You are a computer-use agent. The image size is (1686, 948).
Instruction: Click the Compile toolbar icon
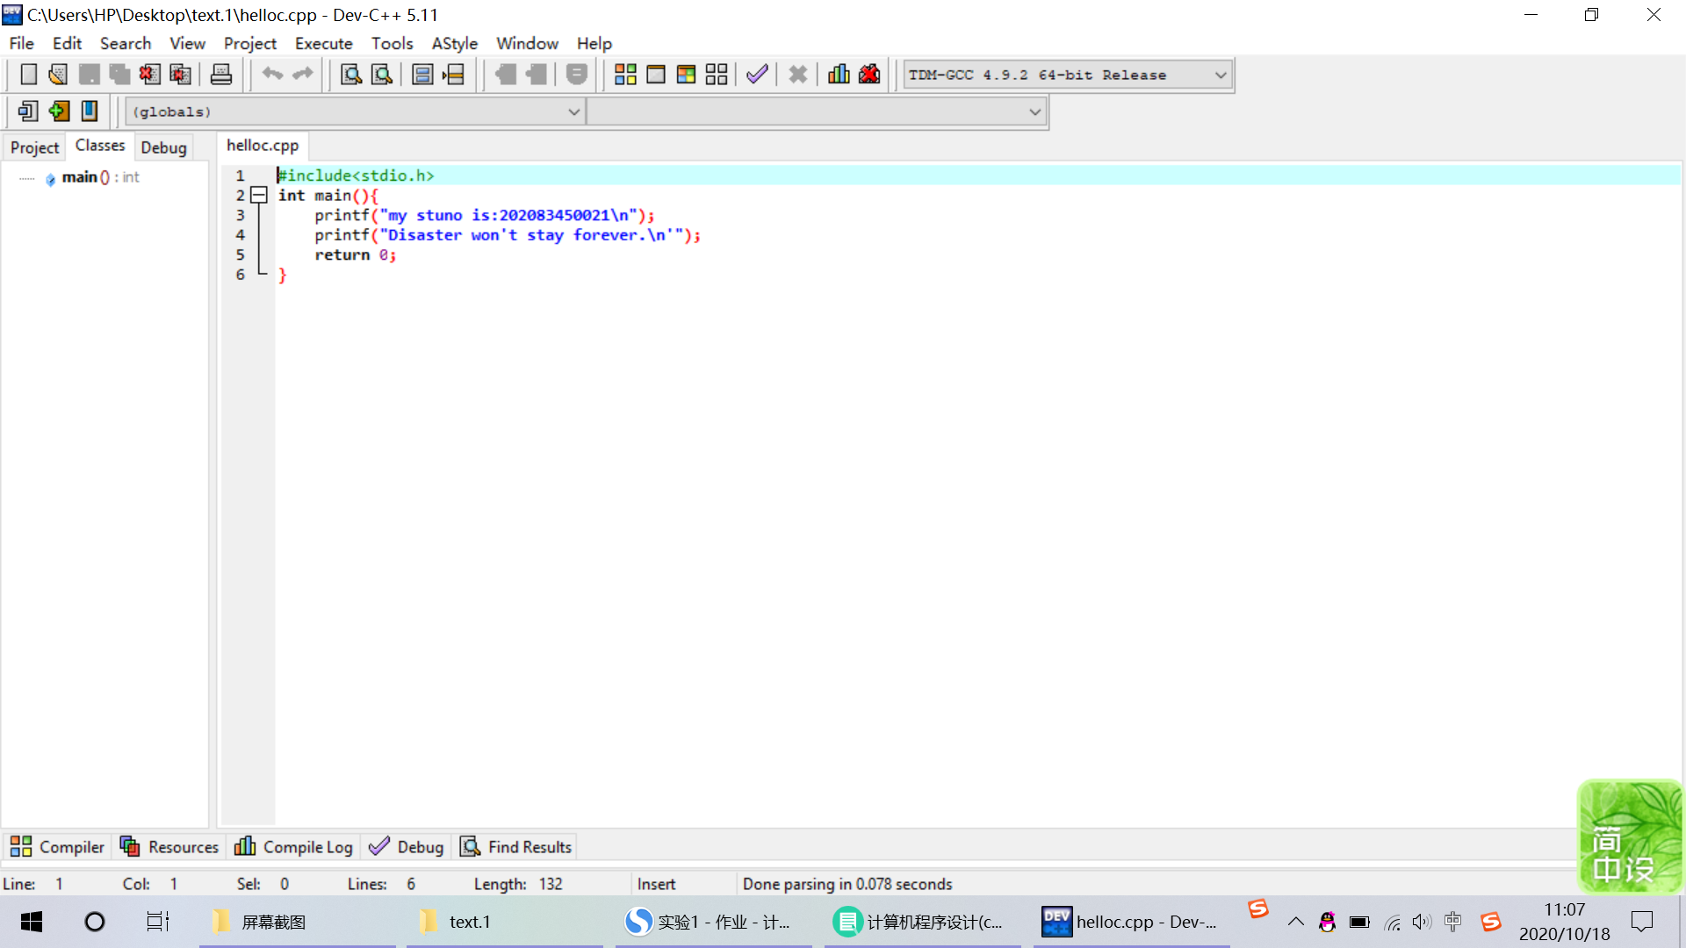pyautogui.click(x=625, y=75)
